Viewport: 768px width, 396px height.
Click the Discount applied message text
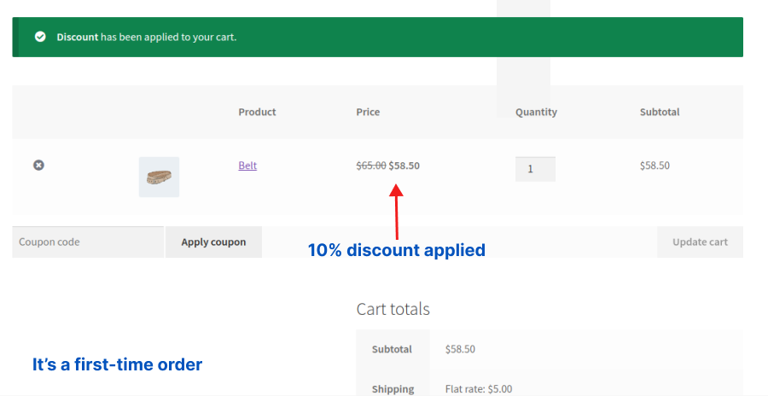pos(147,38)
